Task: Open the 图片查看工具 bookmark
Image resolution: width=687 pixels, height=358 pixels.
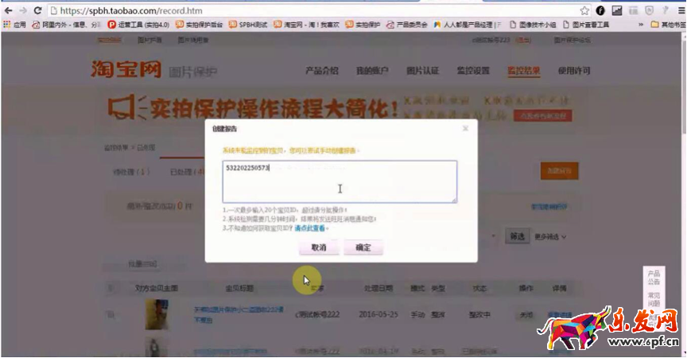Action: 586,25
